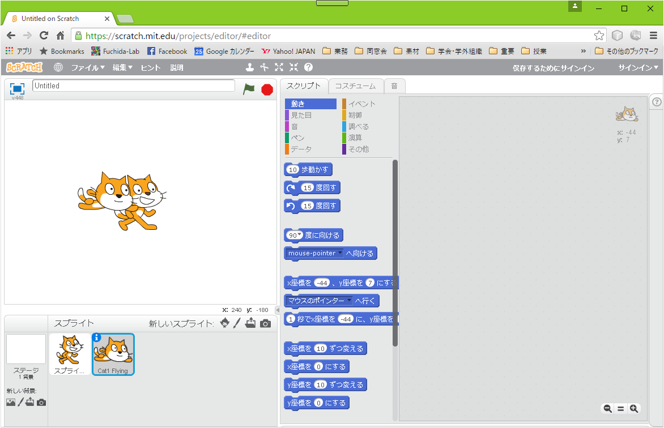The image size is (664, 428).
Task: Click the shrink sprite tool
Action: tap(293, 67)
